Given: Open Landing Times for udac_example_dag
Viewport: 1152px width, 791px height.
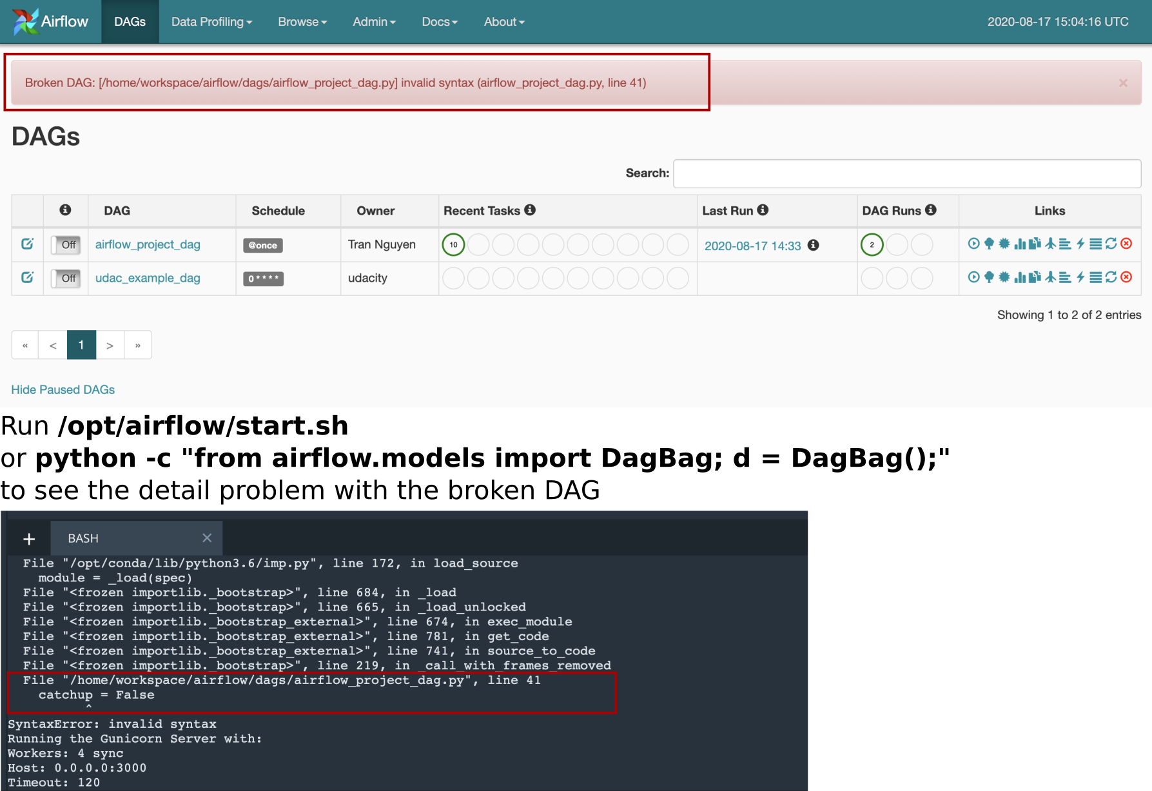Looking at the screenshot, I should (x=1050, y=277).
